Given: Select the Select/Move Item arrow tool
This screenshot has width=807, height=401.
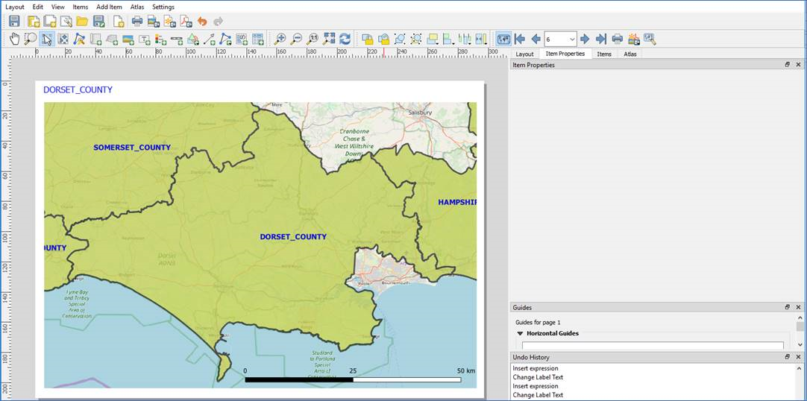Looking at the screenshot, I should point(47,39).
